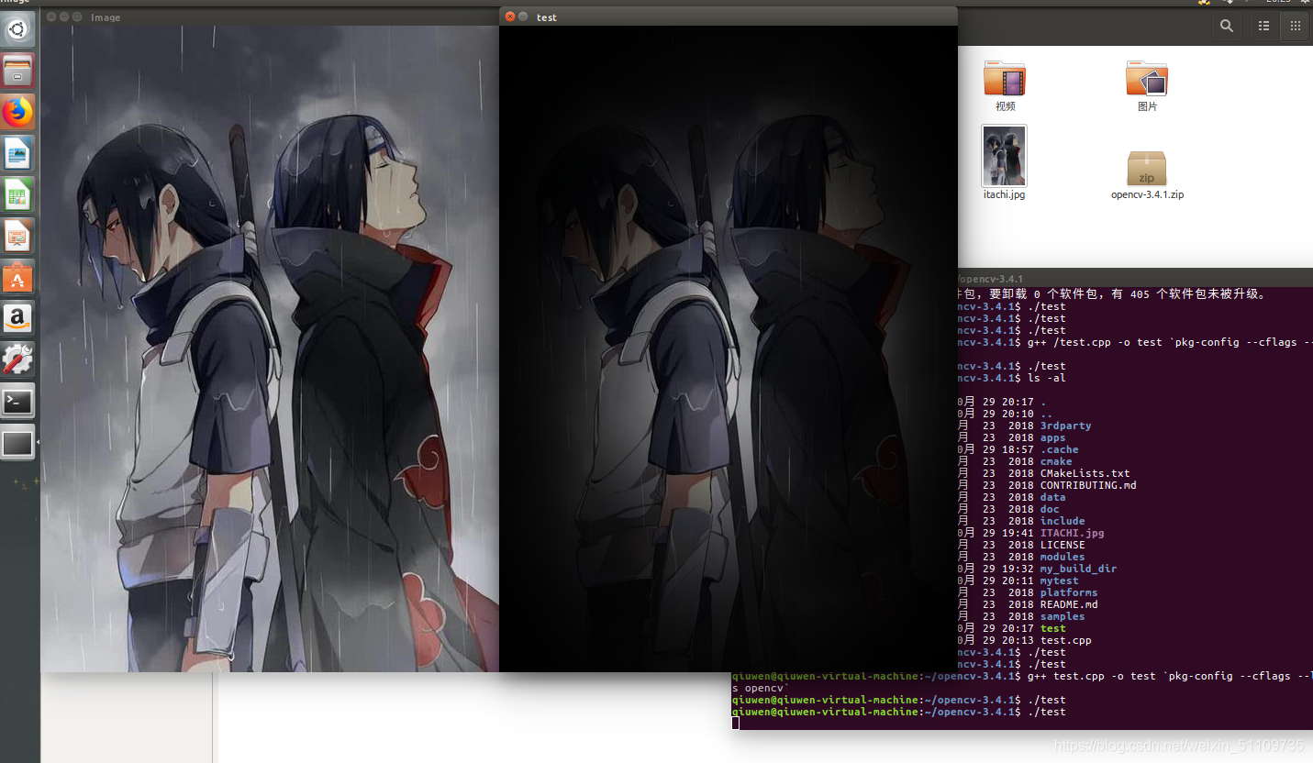Click the original picture in the Image window
1313x763 pixels.
(x=270, y=348)
